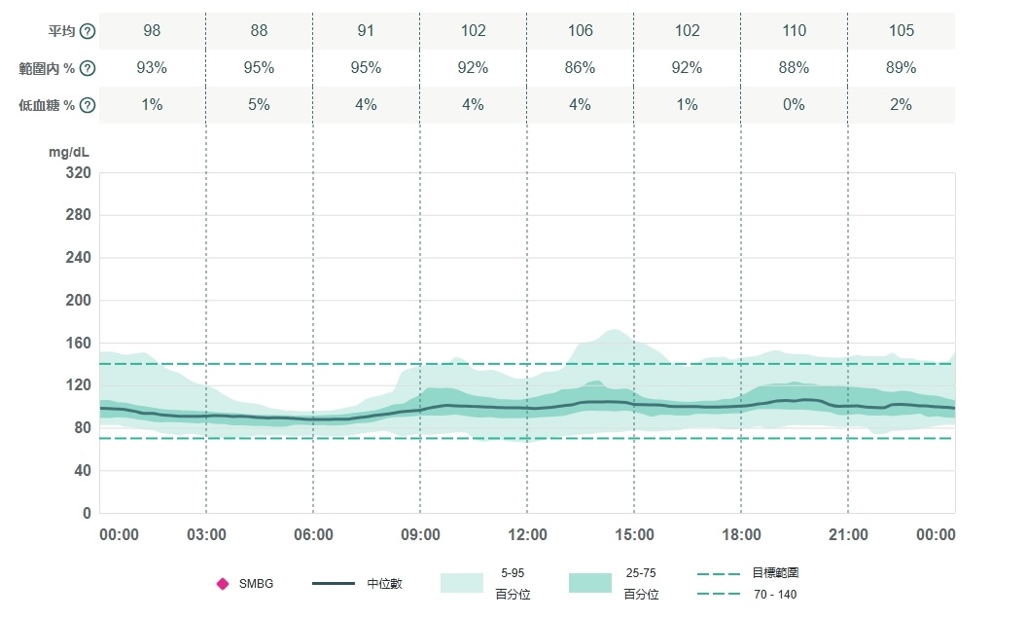This screenshot has height=618, width=1027.
Task: Click the 中位數 dark line legend symbol
Action: click(334, 584)
